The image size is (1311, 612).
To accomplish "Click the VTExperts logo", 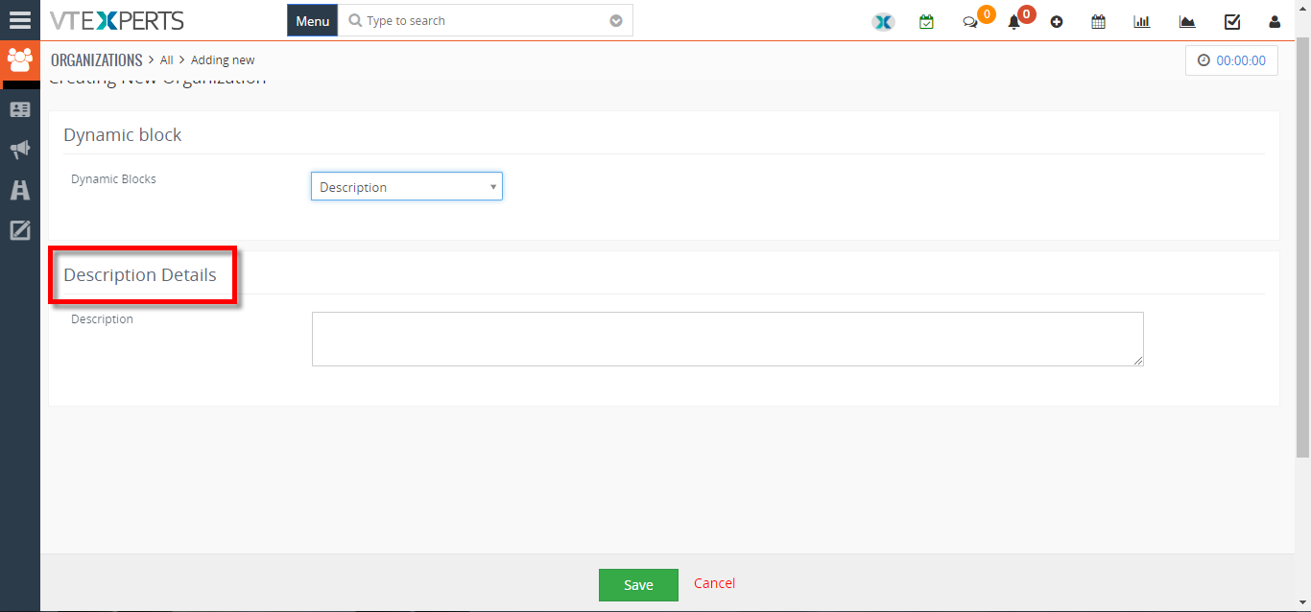I will pos(116,20).
